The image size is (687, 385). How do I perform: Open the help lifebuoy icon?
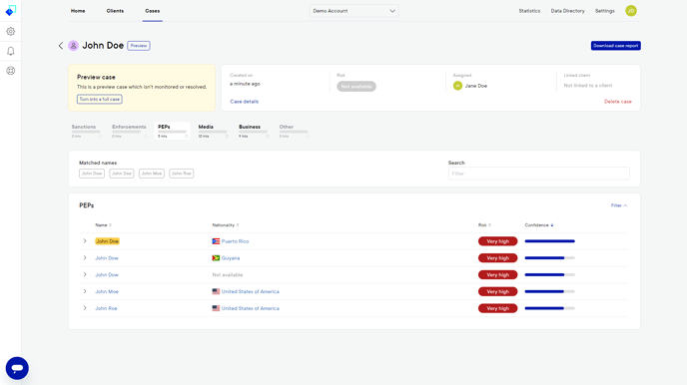pyautogui.click(x=11, y=71)
